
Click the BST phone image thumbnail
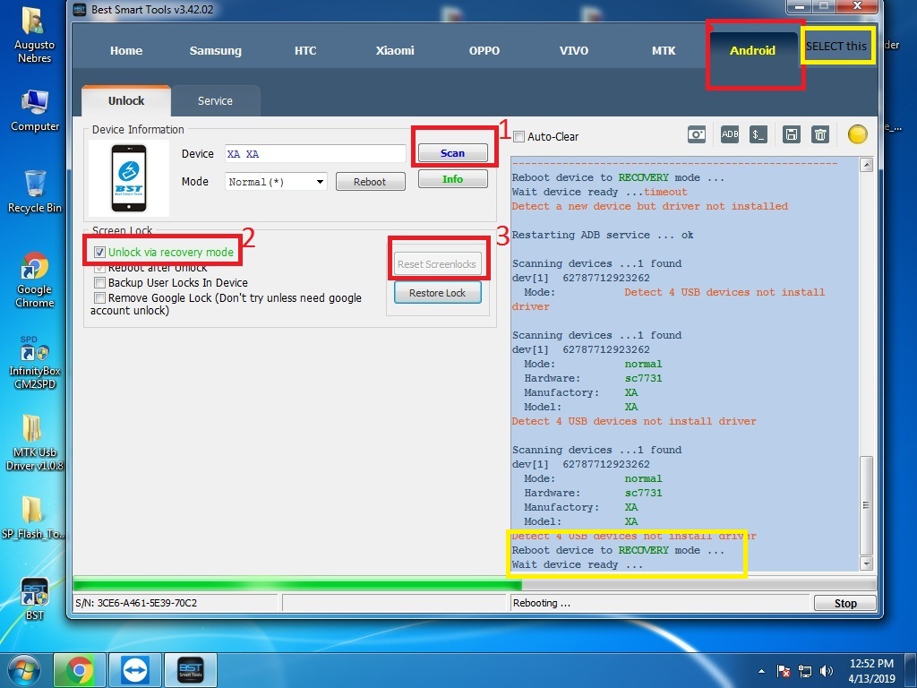tap(129, 178)
